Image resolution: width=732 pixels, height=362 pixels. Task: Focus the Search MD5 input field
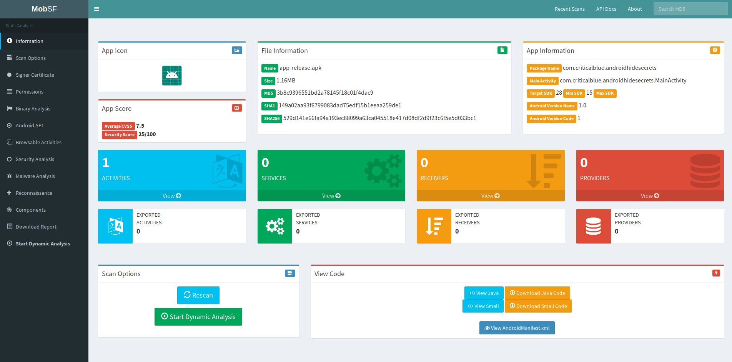pos(690,9)
